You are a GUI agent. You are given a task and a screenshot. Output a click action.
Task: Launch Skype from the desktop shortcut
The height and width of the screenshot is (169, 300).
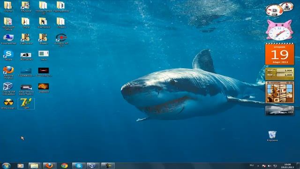[x=8, y=55]
